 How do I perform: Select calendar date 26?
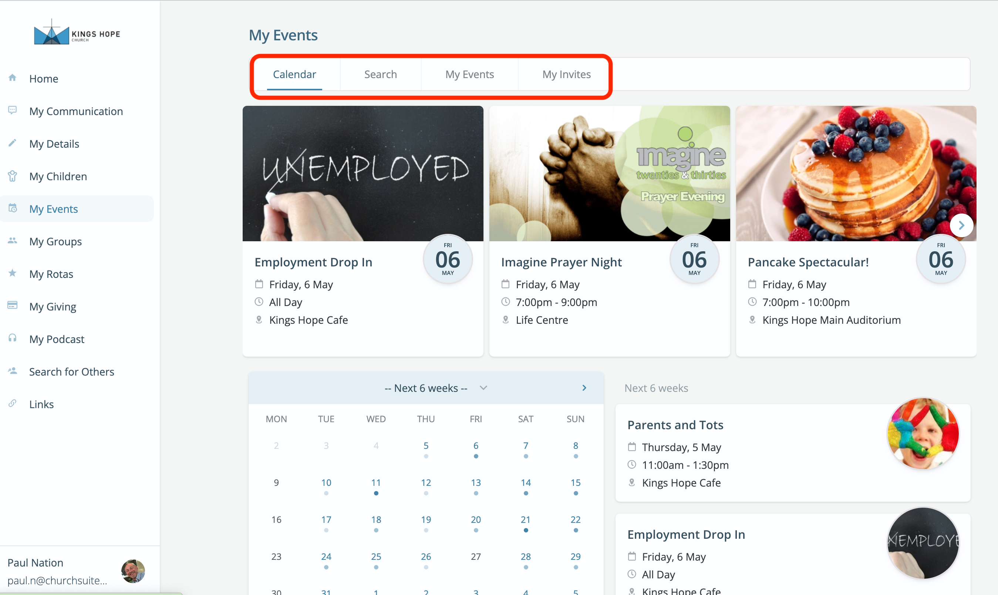[x=426, y=556]
